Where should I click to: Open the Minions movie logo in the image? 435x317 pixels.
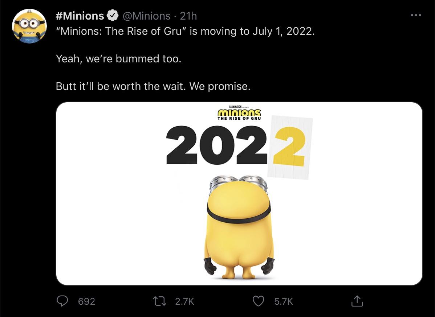[238, 114]
